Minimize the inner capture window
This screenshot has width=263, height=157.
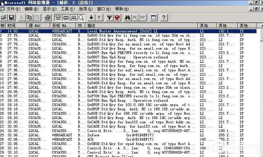pos(251,9)
